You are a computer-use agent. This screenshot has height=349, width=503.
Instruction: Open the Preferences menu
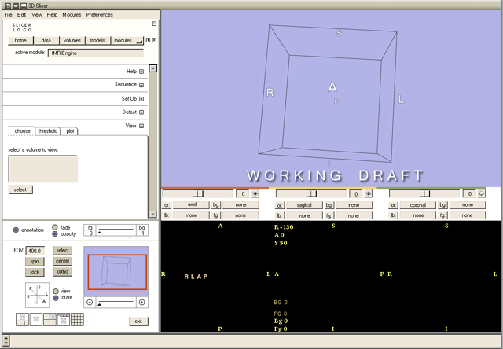pyautogui.click(x=99, y=14)
